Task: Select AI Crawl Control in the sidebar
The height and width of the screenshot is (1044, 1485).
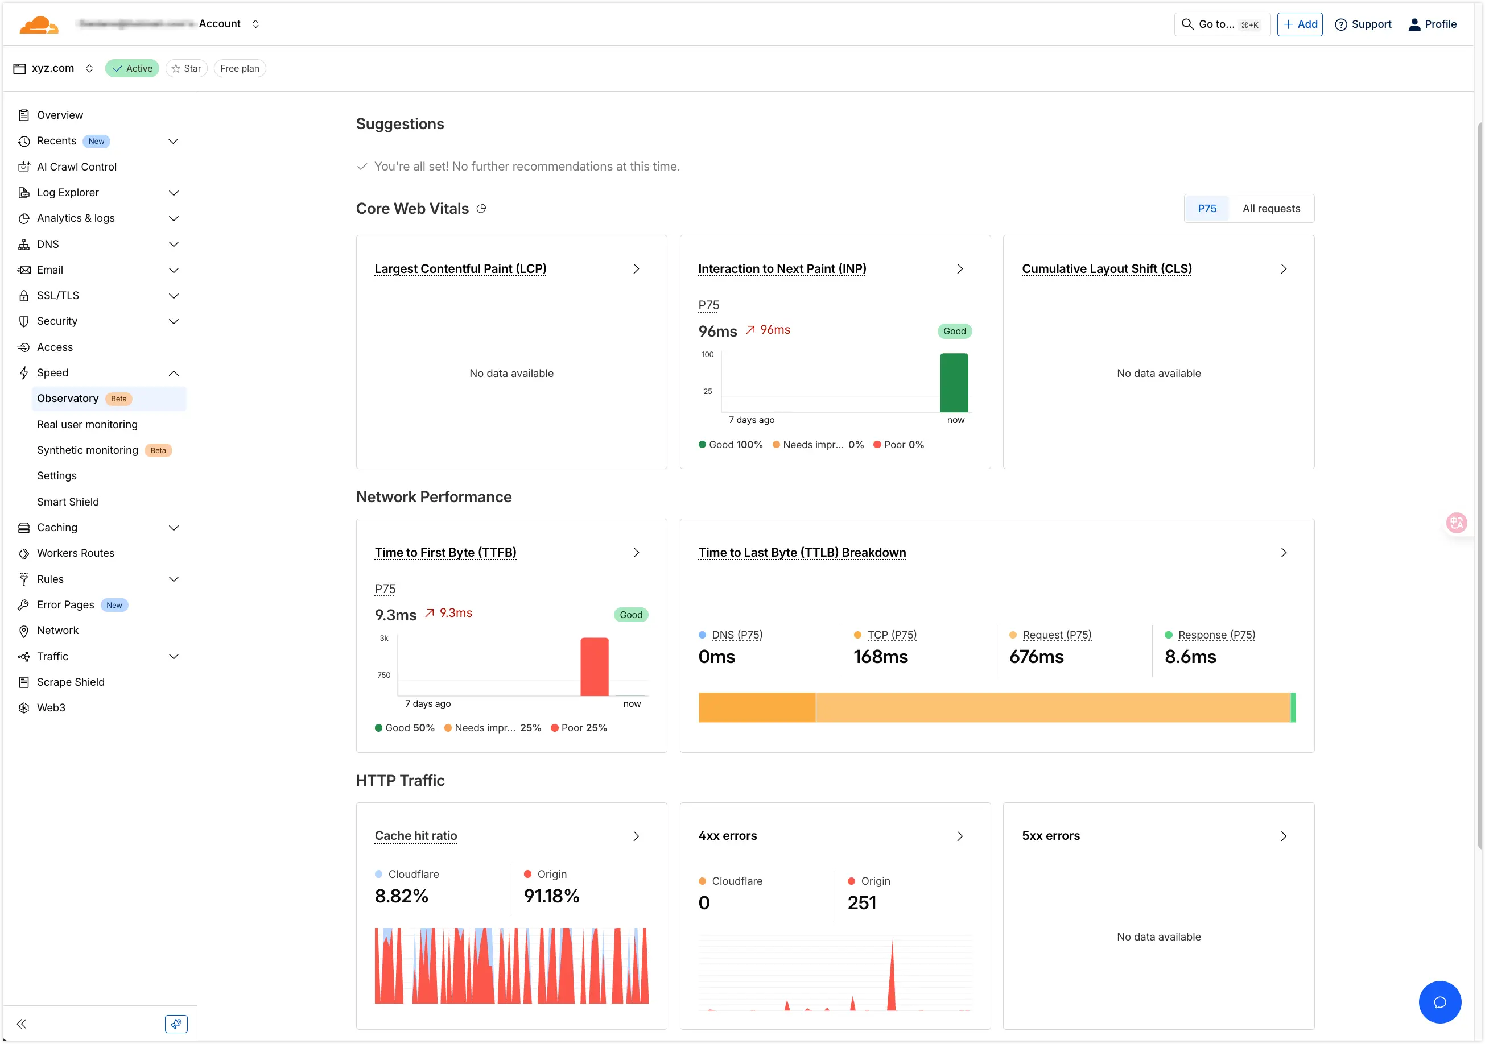Action: pyautogui.click(x=76, y=166)
